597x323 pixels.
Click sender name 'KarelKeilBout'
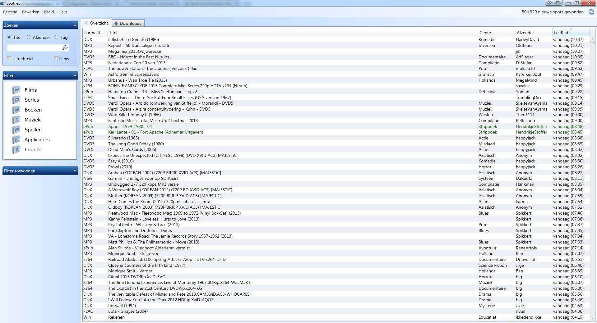529,74
